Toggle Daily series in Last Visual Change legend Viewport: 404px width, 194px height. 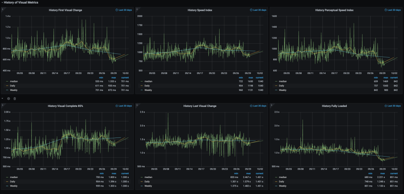(x=147, y=182)
